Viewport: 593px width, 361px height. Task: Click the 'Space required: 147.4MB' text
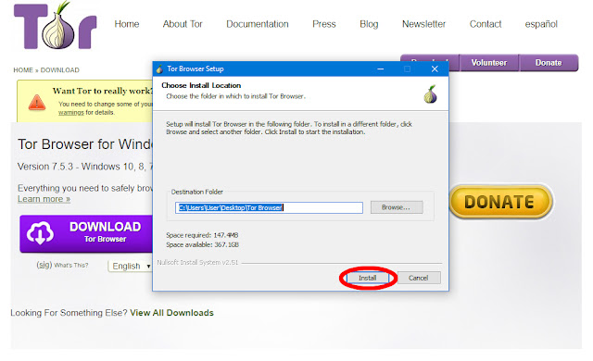point(202,235)
